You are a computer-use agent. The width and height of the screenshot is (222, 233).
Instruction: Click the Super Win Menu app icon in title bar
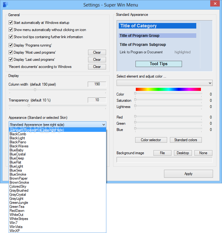(6, 5)
